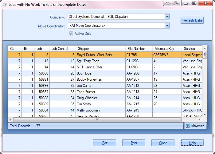The width and height of the screenshot is (215, 154).
Task: Click the Edit button
Action: coord(105,143)
